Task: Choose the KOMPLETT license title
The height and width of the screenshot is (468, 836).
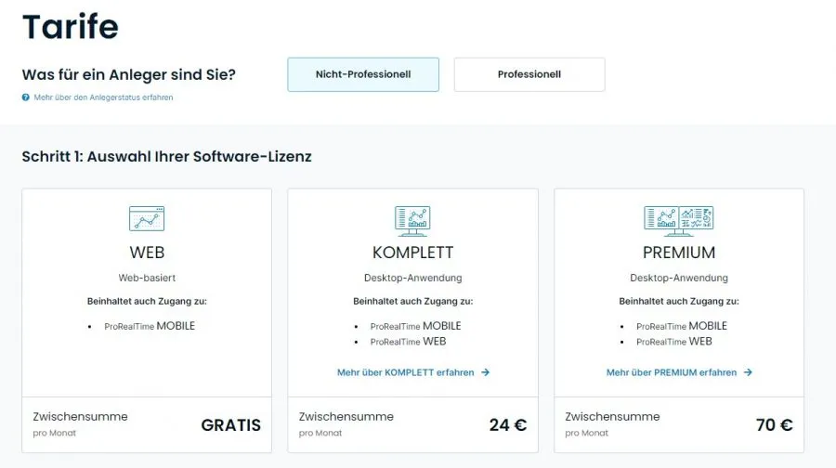Action: pyautogui.click(x=412, y=253)
